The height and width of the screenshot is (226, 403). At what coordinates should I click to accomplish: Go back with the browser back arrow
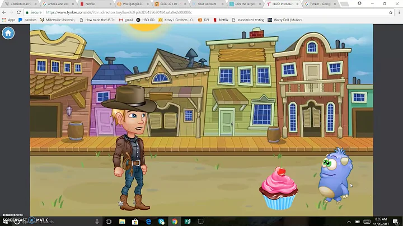4,12
